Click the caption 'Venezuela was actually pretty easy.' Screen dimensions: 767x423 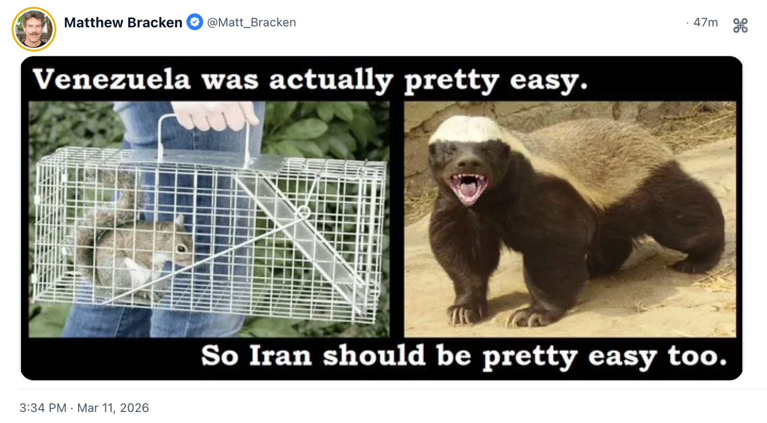(x=310, y=80)
